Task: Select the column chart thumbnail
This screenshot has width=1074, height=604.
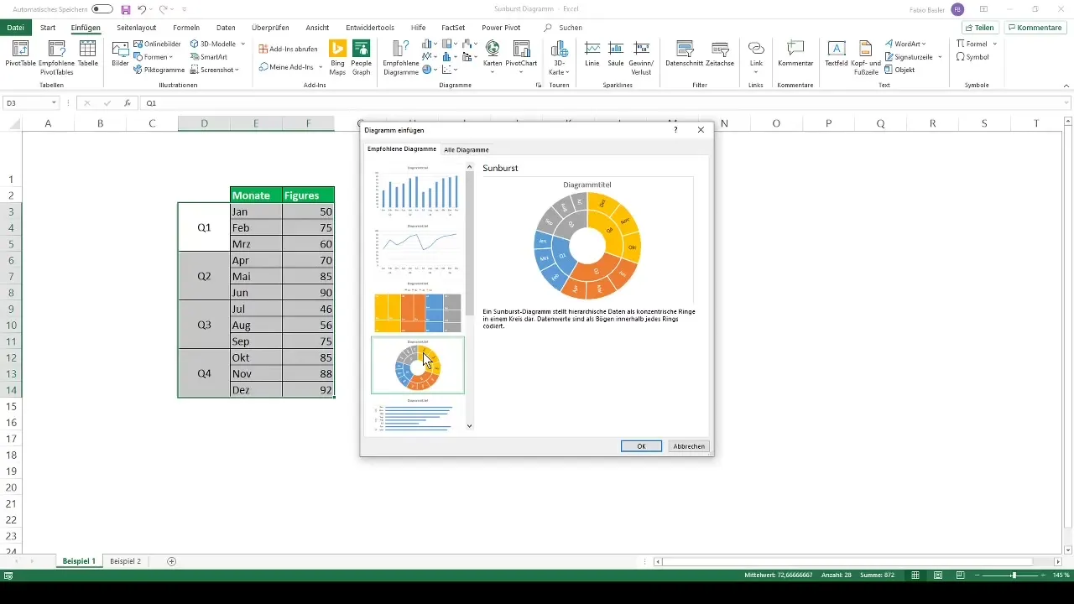Action: [x=418, y=190]
